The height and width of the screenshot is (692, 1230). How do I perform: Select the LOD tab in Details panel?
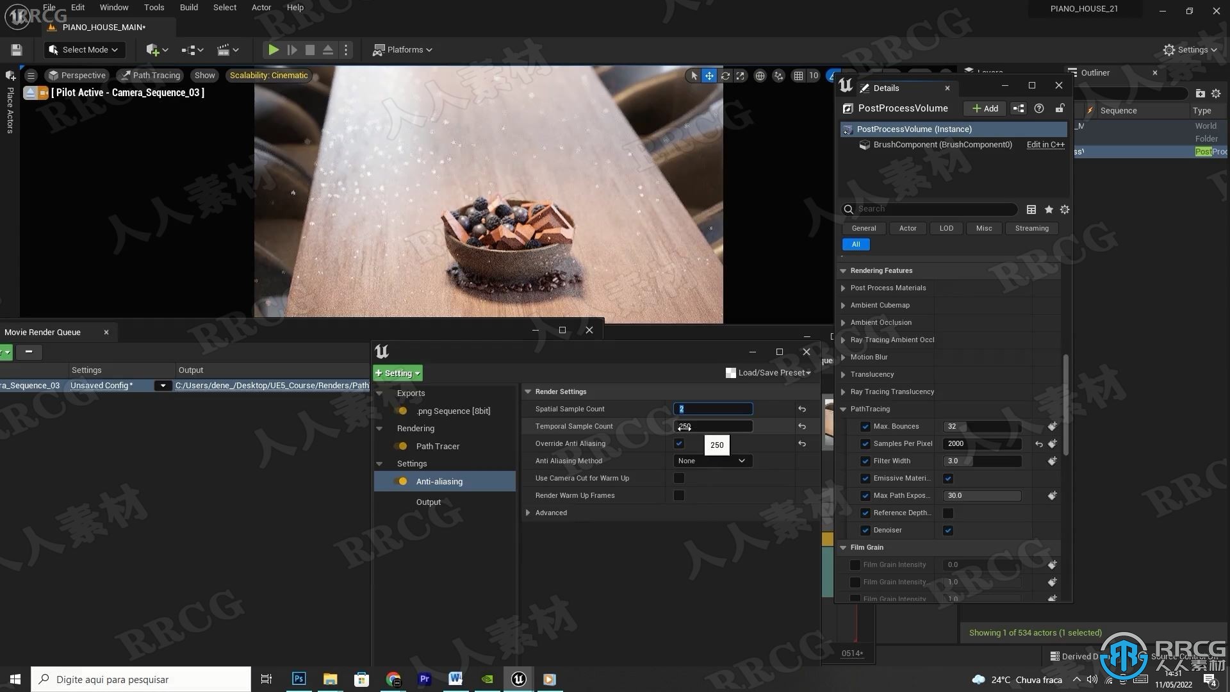pyautogui.click(x=946, y=227)
